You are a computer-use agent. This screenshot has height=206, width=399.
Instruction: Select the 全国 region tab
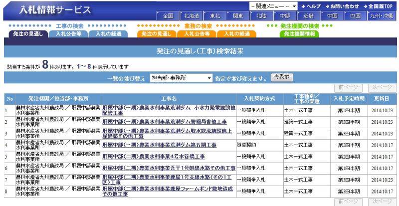(168, 16)
